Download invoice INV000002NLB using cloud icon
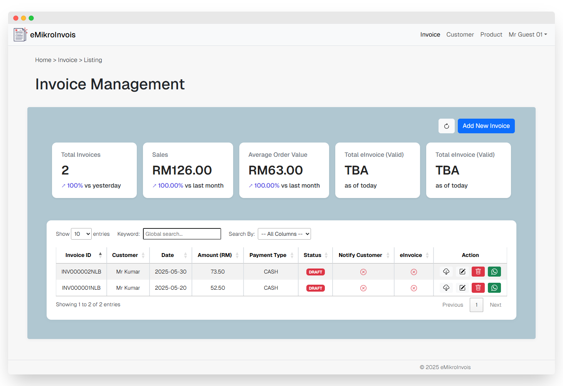563x386 pixels. click(446, 272)
